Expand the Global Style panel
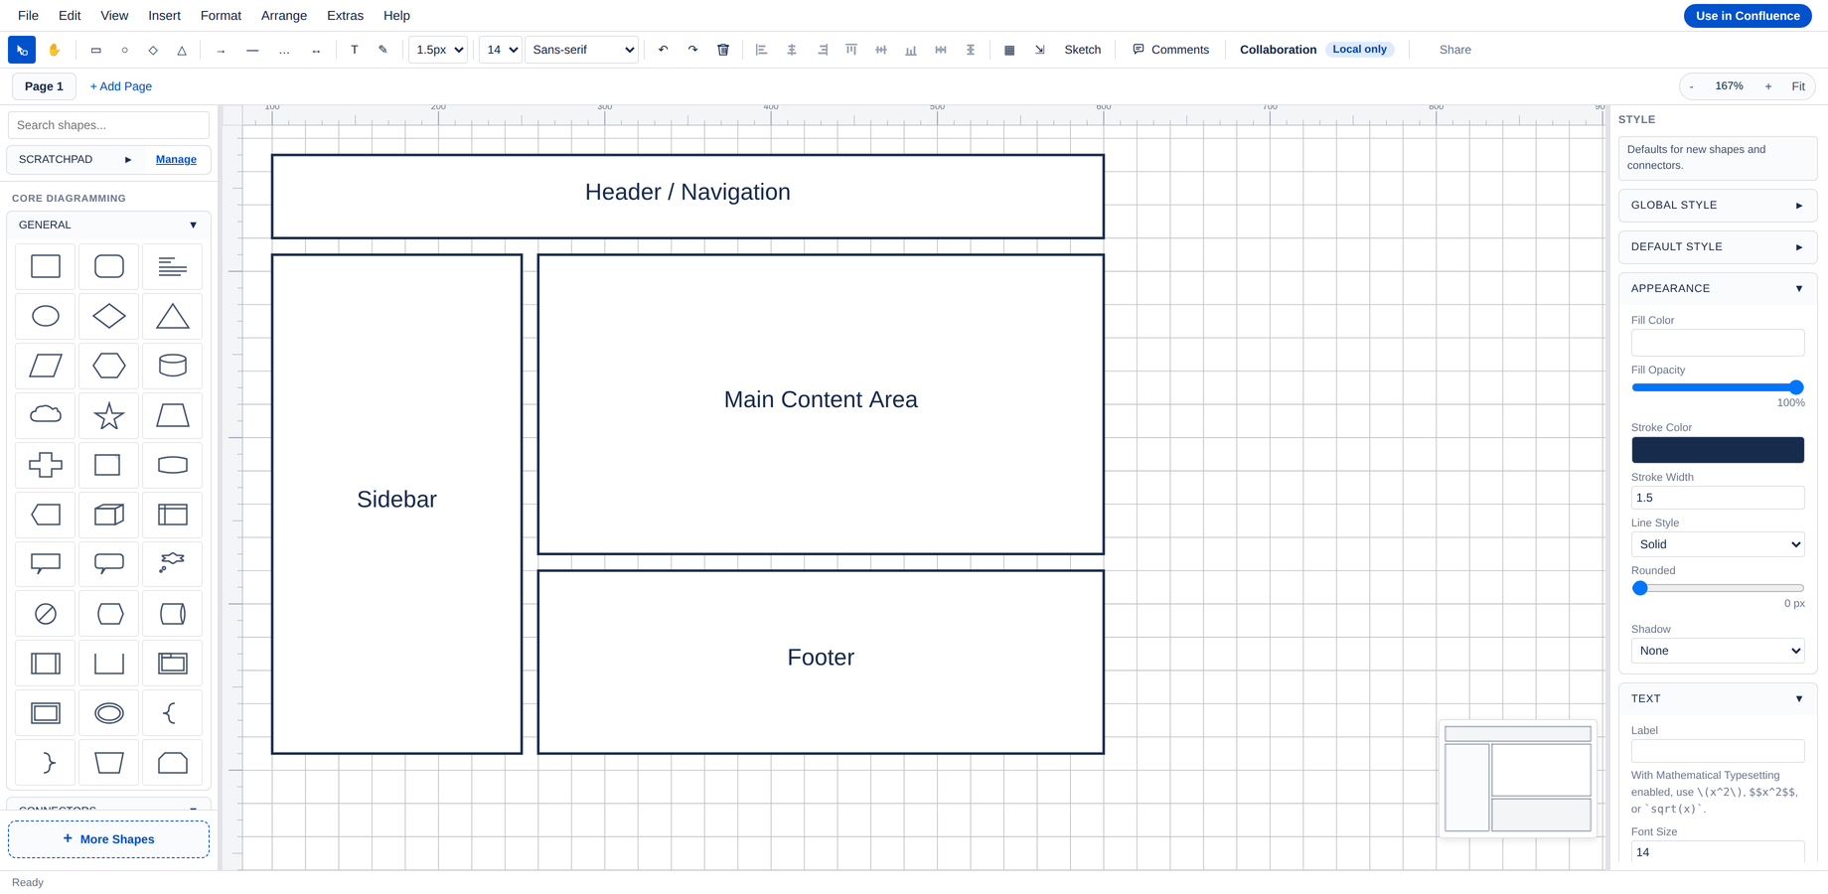 pyautogui.click(x=1718, y=206)
